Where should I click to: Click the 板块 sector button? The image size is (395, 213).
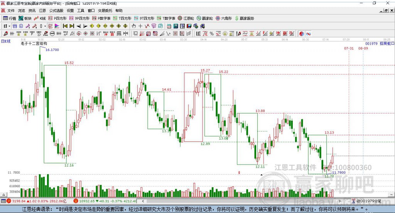click(x=25, y=18)
